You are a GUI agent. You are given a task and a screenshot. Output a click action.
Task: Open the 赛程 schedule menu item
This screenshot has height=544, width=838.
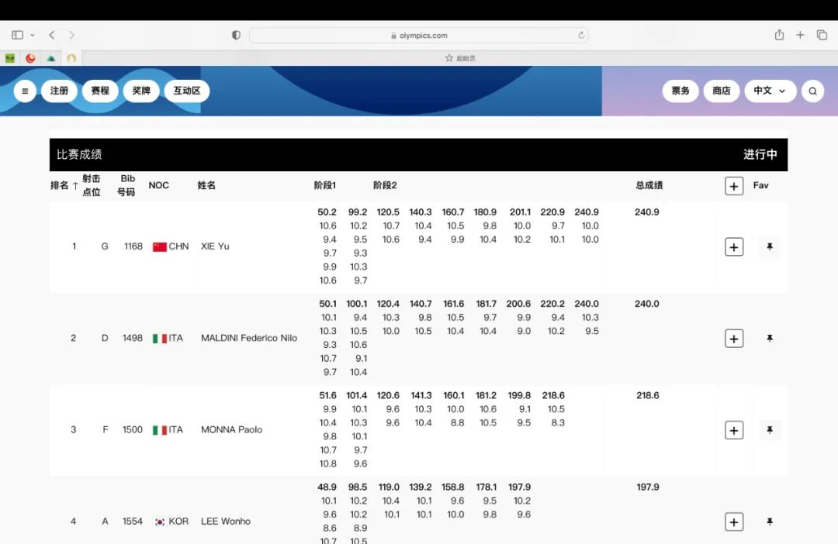(x=100, y=91)
